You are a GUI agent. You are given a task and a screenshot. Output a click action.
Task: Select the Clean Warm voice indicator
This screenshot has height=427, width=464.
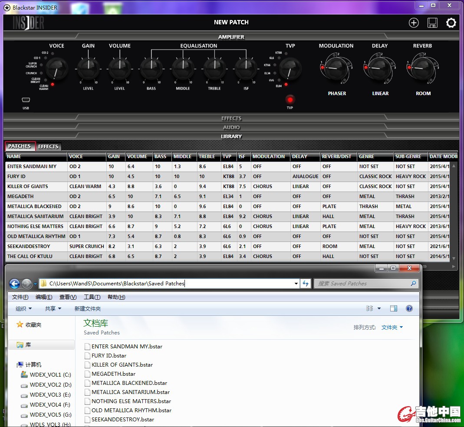(53, 85)
